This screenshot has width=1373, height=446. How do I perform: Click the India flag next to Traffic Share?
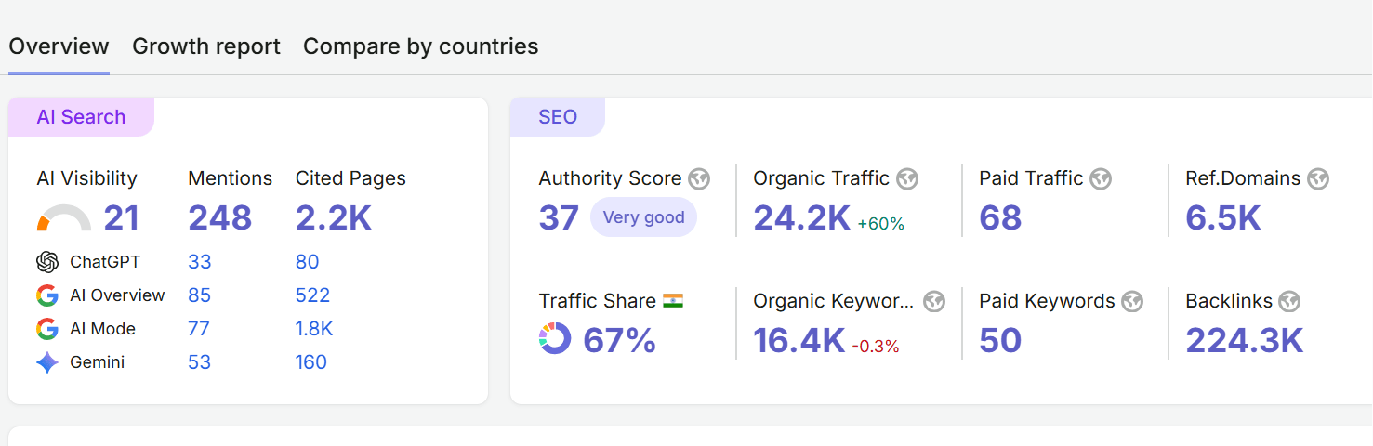click(x=673, y=301)
